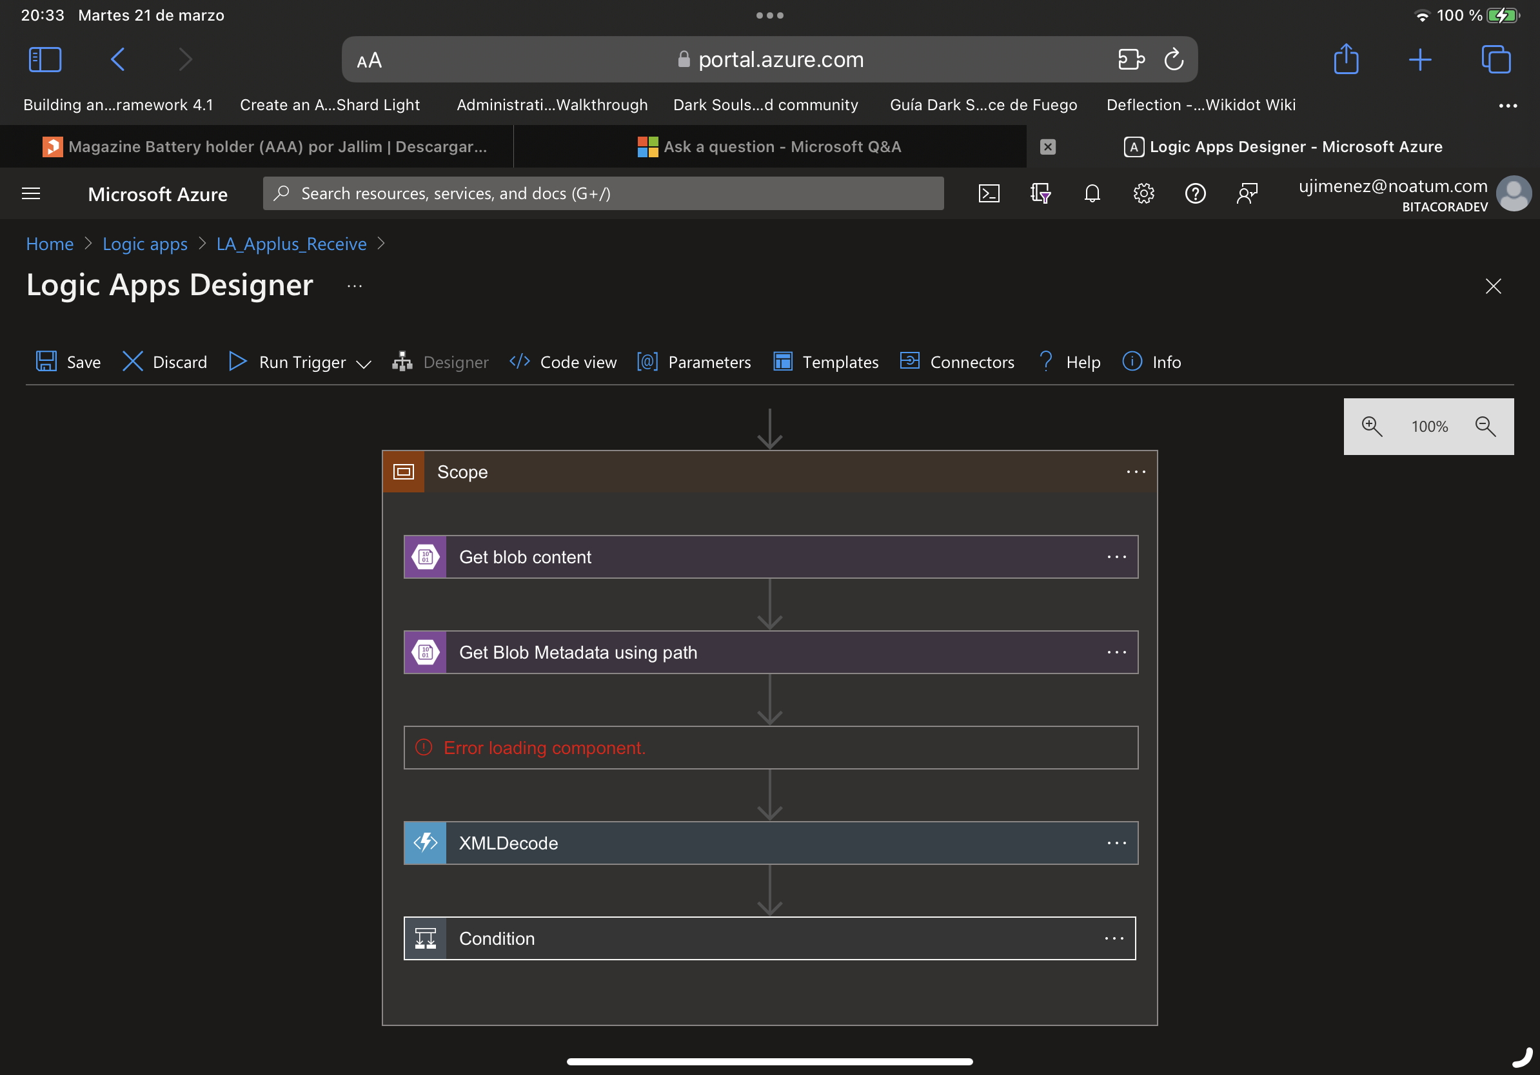
Task: Open Azure portal settings gear
Action: [1143, 194]
